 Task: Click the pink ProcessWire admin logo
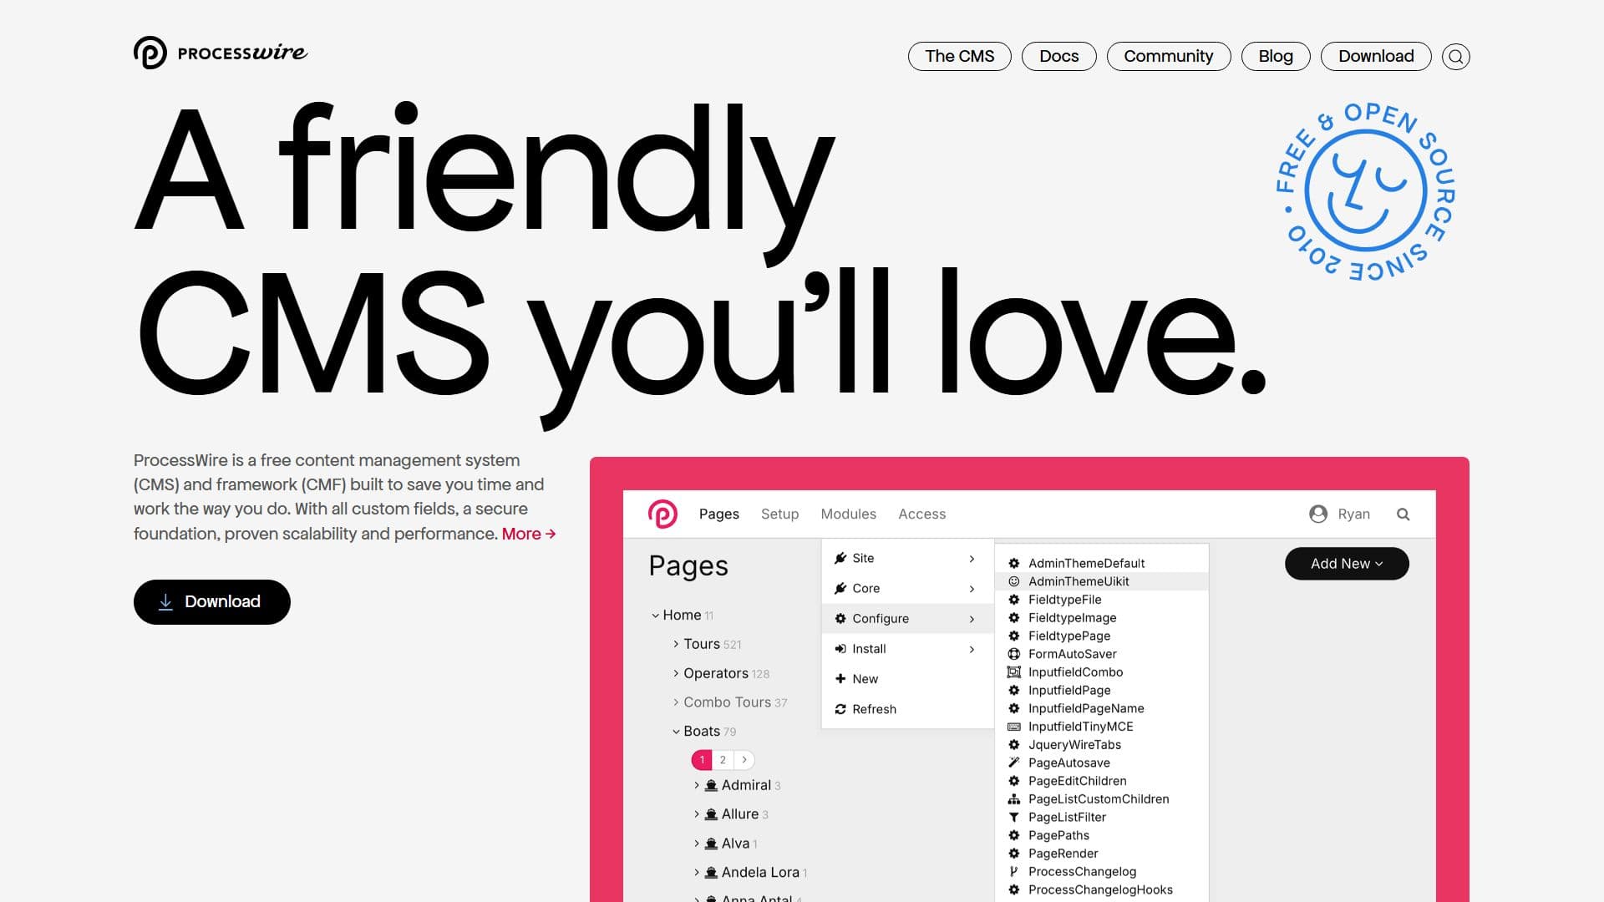click(x=663, y=514)
